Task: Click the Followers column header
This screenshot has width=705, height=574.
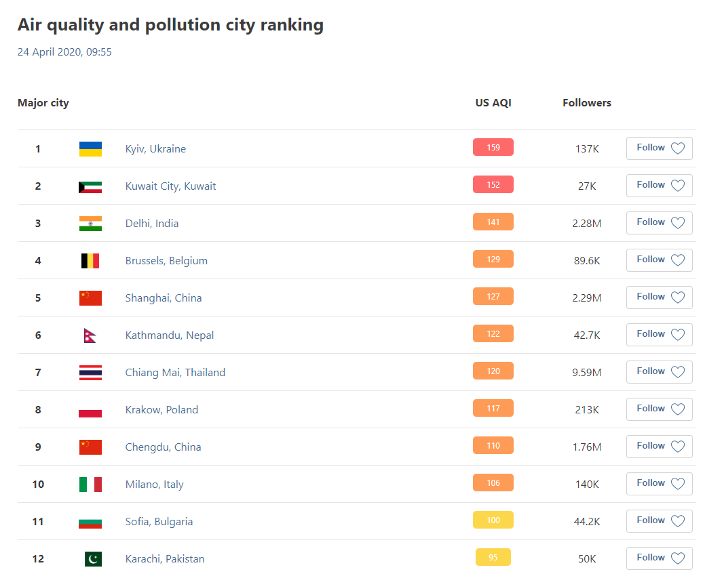Action: [587, 103]
